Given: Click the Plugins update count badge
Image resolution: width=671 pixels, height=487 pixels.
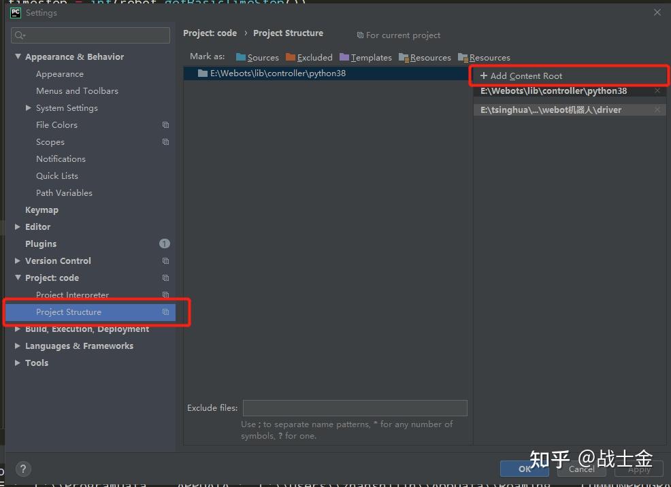Looking at the screenshot, I should pos(164,244).
